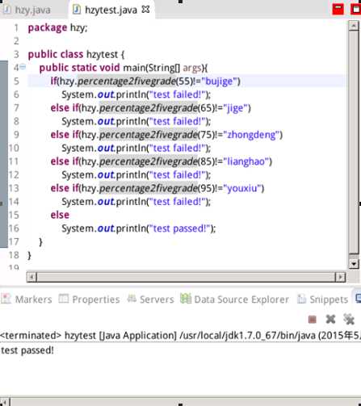Click the "test failed!" string on line 6

tap(177, 94)
